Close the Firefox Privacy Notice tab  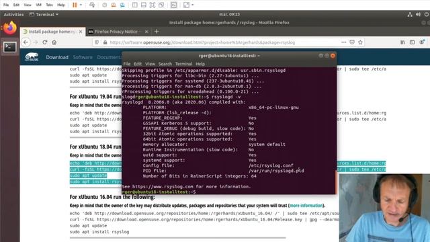click(x=146, y=32)
